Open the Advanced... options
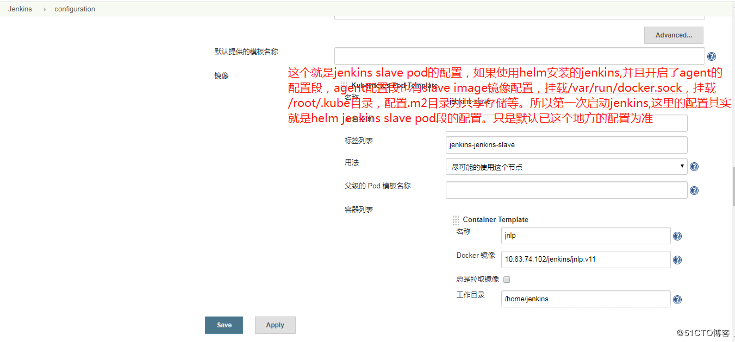 (x=674, y=35)
